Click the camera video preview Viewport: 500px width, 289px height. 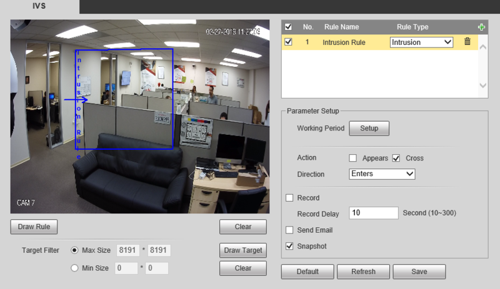[x=140, y=117]
